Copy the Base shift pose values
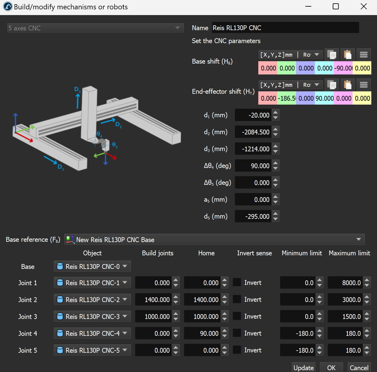The height and width of the screenshot is (372, 377). pyautogui.click(x=332, y=55)
